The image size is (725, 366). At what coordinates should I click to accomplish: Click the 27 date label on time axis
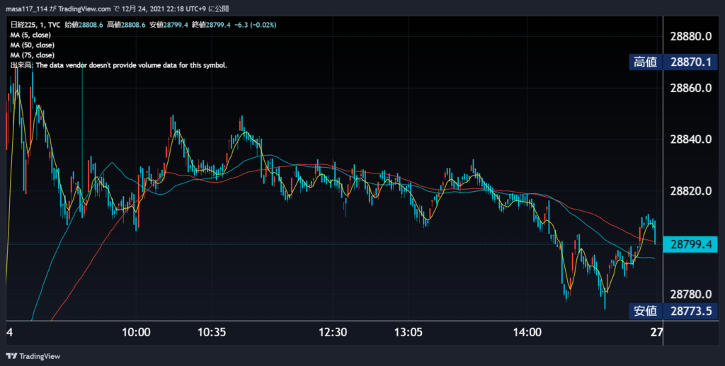click(x=656, y=332)
